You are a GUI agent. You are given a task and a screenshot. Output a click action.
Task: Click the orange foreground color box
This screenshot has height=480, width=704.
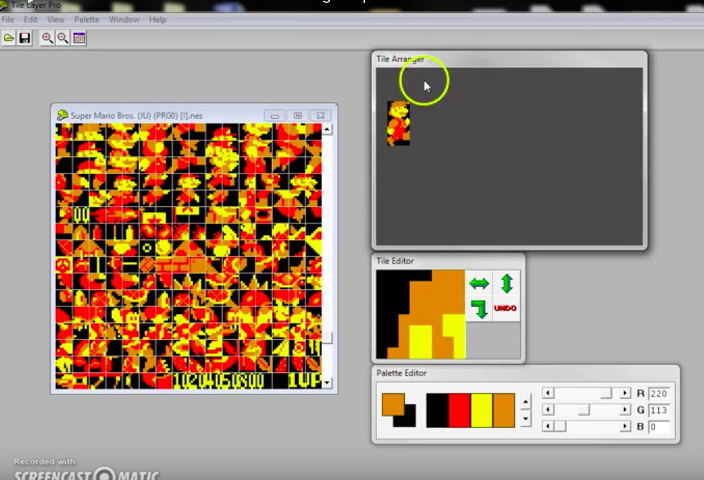tap(393, 404)
